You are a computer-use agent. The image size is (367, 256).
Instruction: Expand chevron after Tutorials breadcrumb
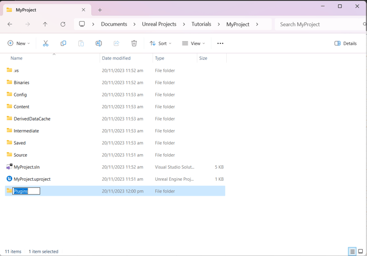(x=219, y=25)
